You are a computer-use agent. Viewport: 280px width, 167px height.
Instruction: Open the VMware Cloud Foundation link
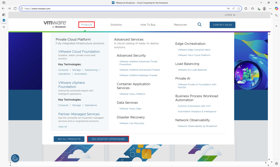[x=79, y=52]
